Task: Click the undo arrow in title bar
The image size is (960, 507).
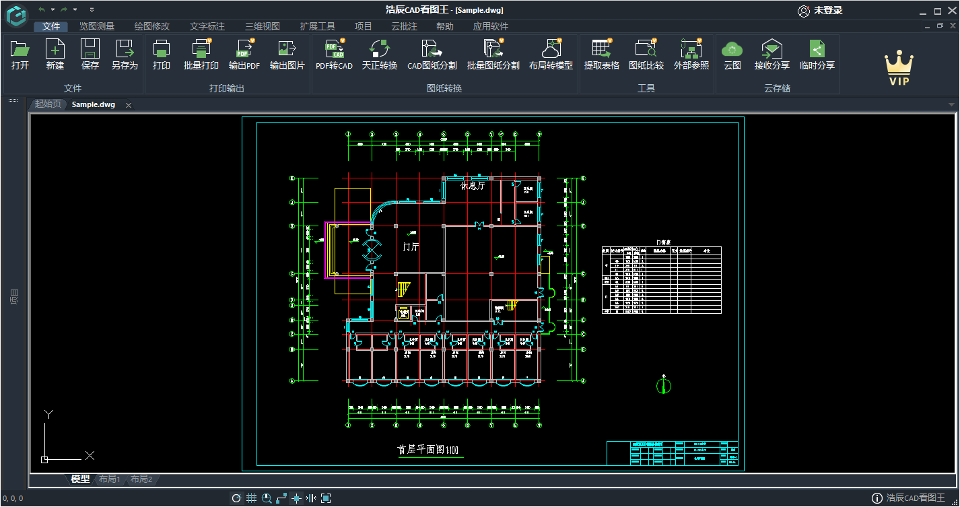Action: pos(42,9)
